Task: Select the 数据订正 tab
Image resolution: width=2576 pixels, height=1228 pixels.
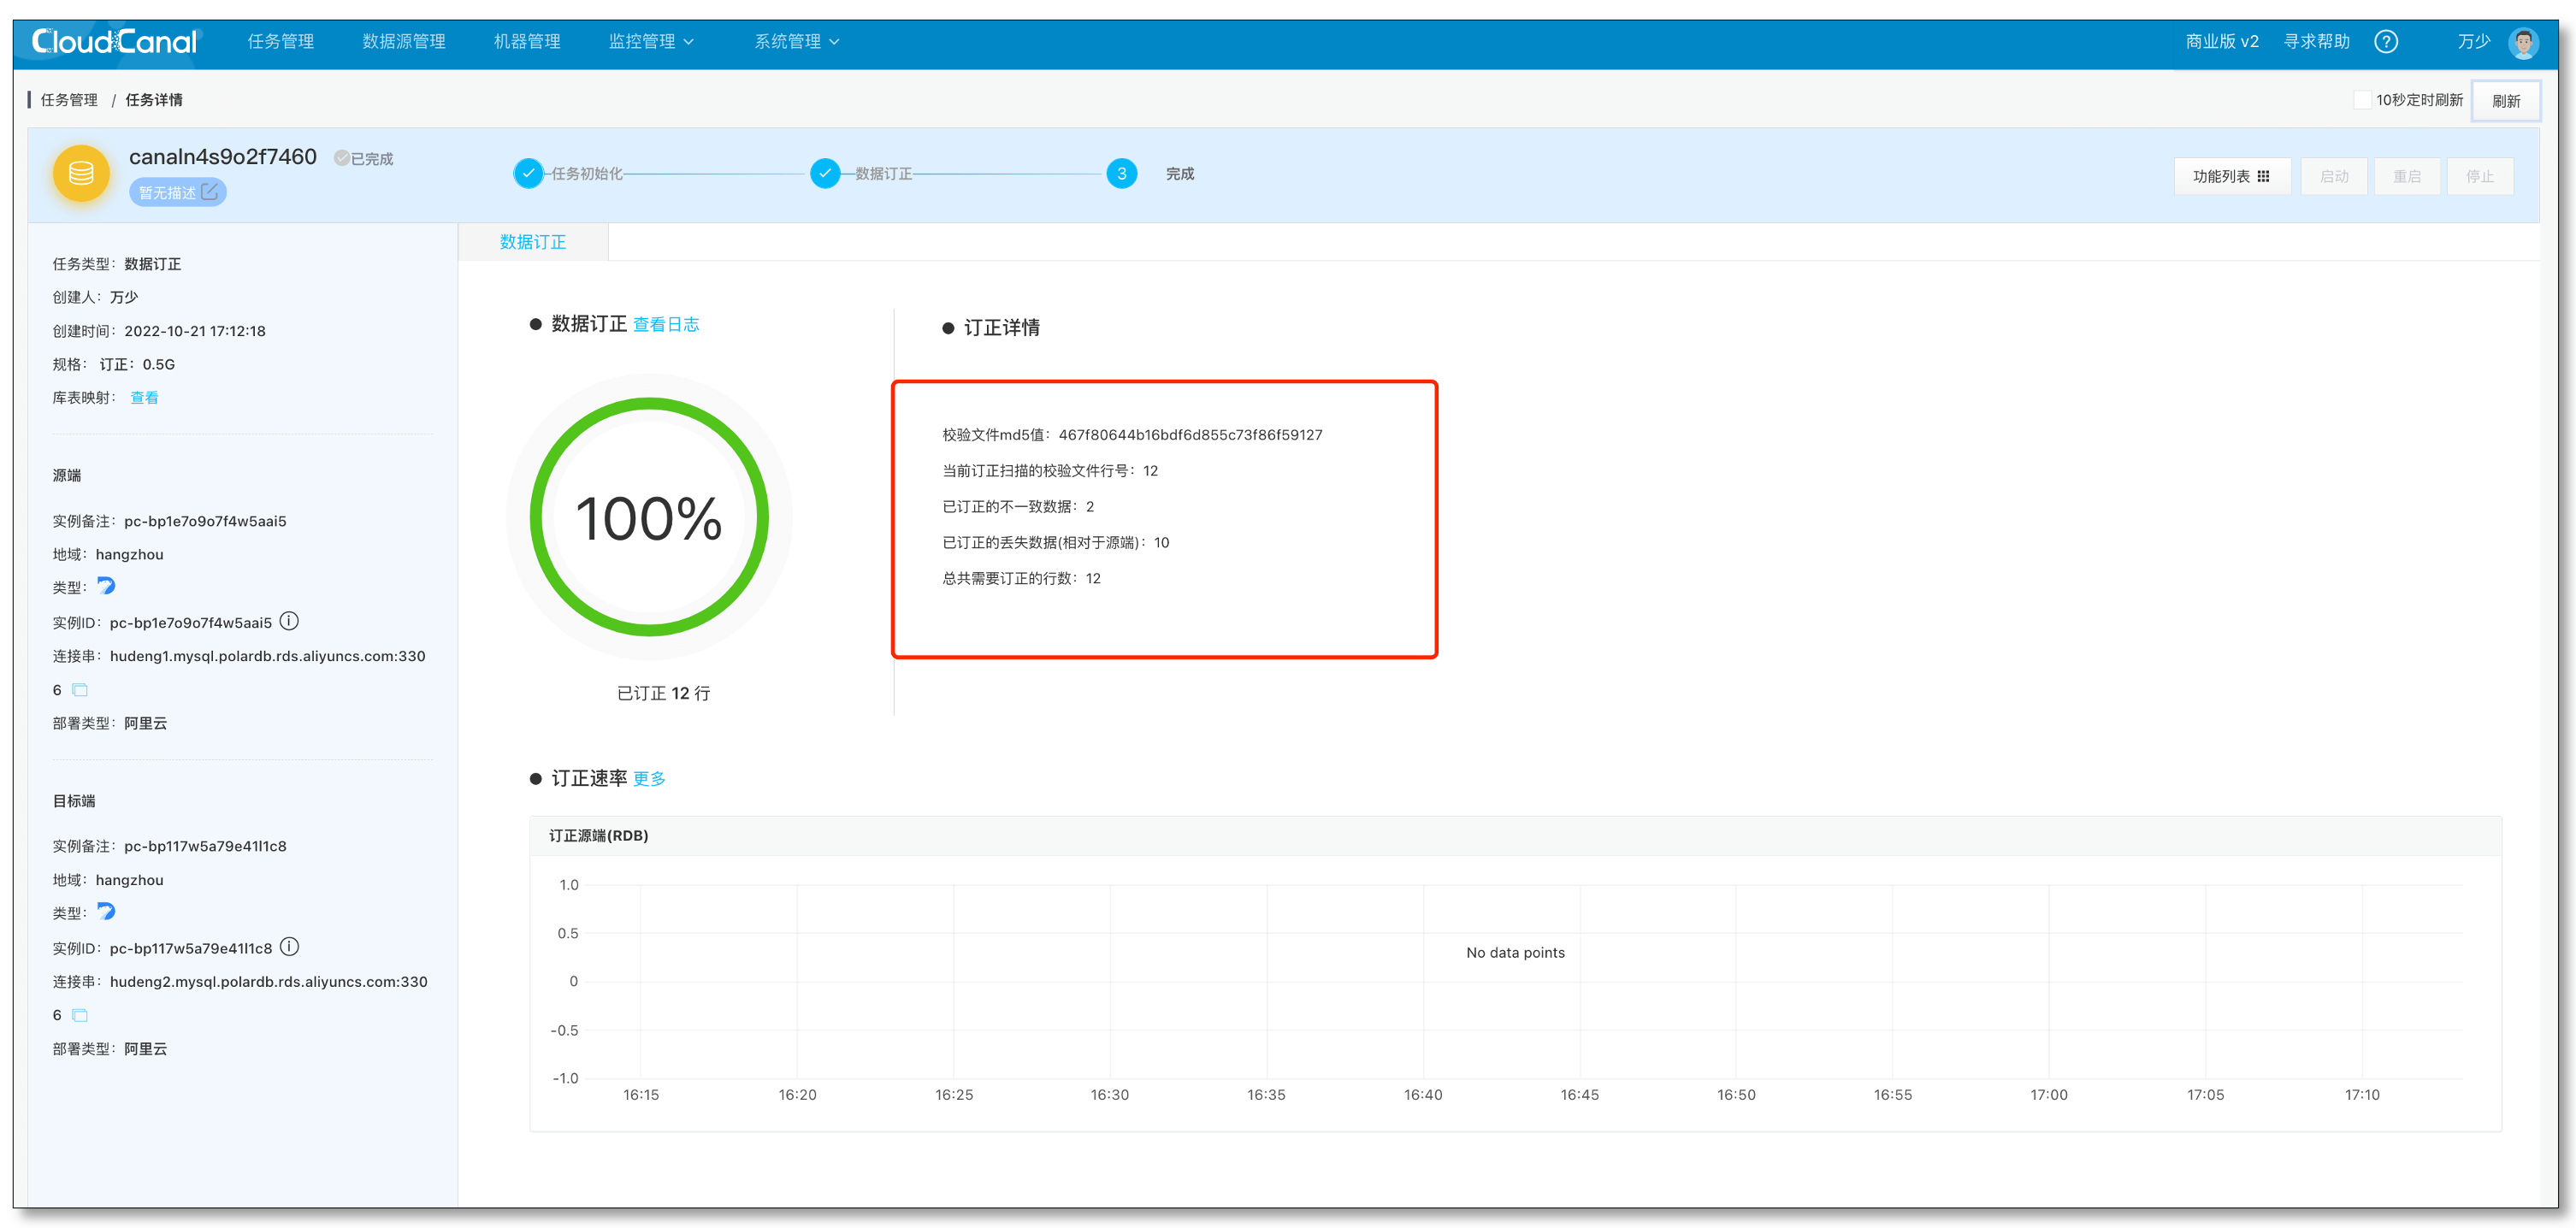Action: tap(533, 242)
